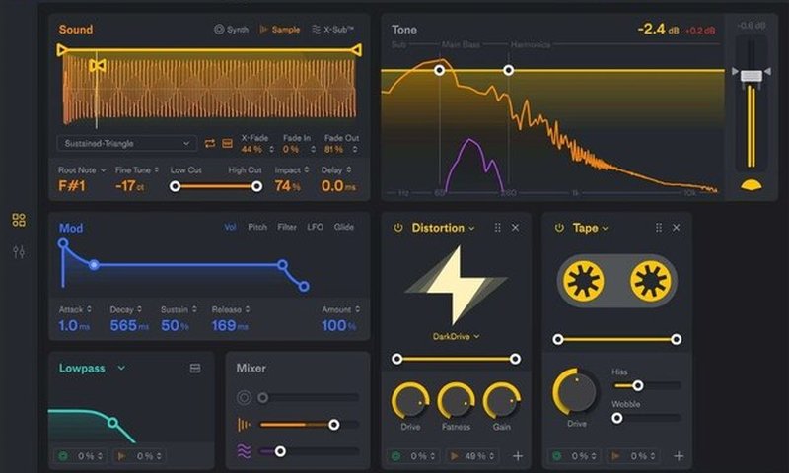Screen dimensions: 789x473
Task: Toggle the Tape effect power button
Action: click(559, 228)
